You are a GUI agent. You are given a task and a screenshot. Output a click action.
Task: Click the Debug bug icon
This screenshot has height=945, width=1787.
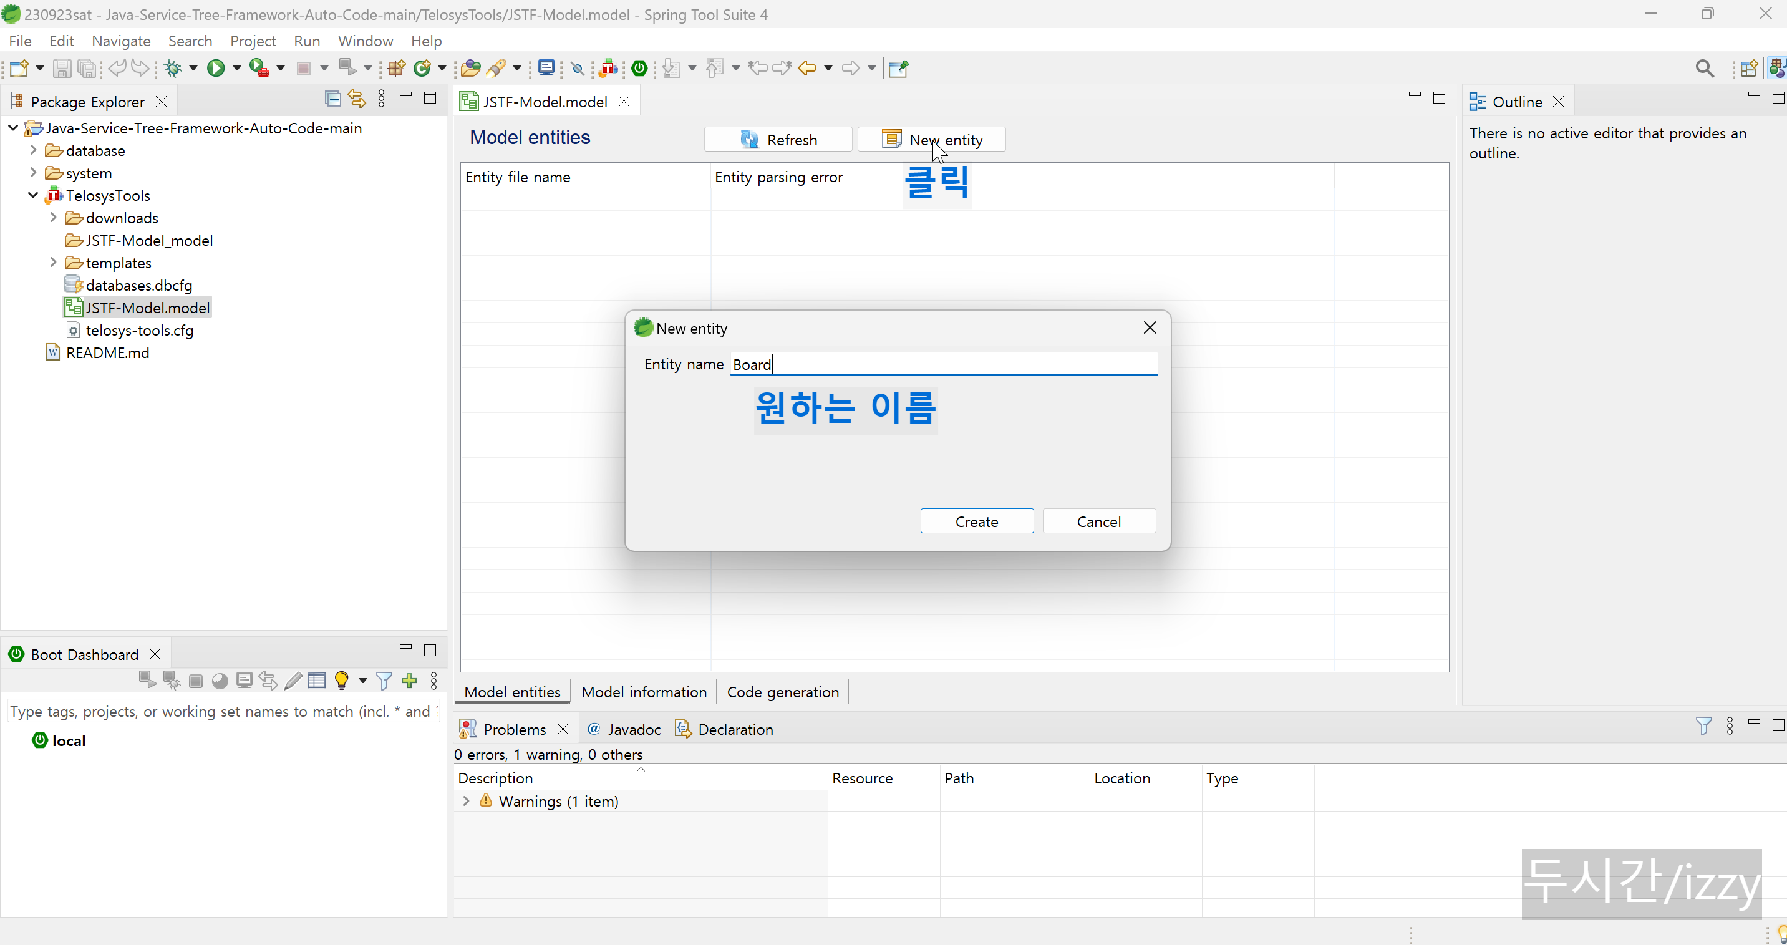pyautogui.click(x=173, y=68)
